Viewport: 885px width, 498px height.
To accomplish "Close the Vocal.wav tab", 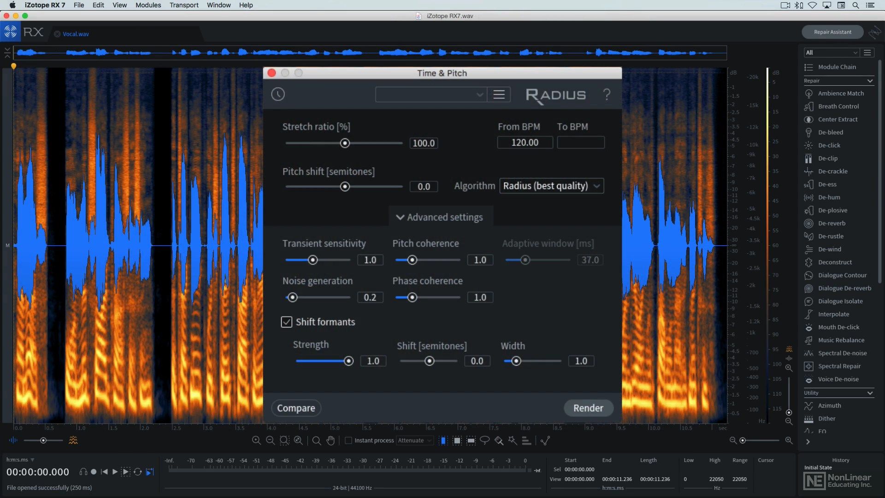I will tap(57, 34).
